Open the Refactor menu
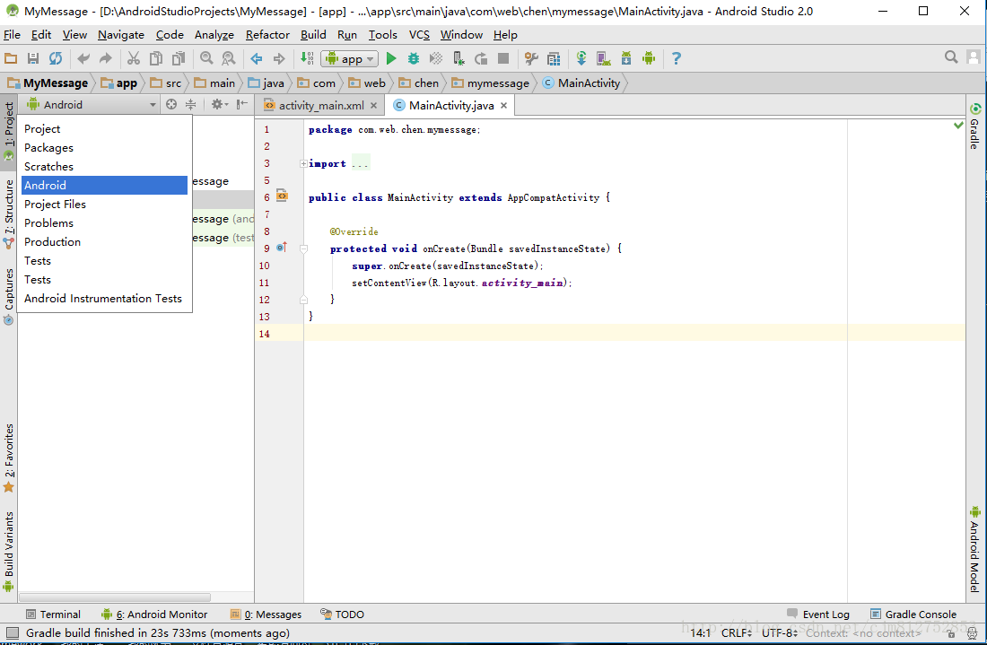Image resolution: width=987 pixels, height=645 pixels. (x=267, y=35)
